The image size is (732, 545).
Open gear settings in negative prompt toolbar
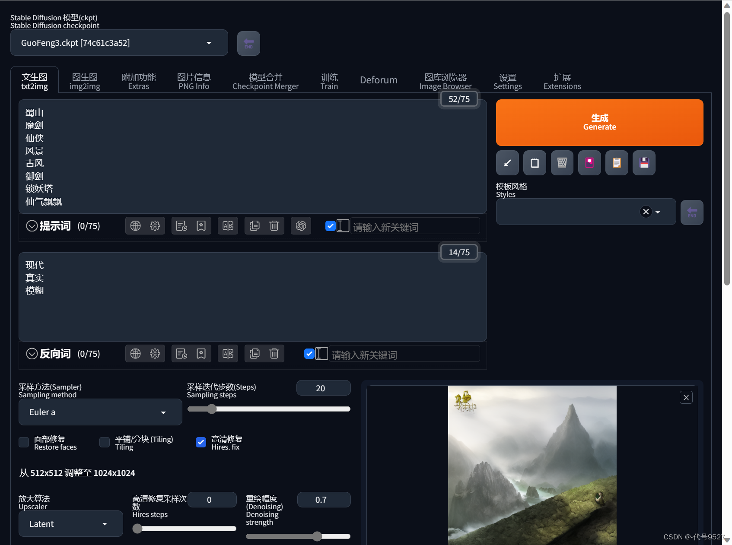[155, 353]
